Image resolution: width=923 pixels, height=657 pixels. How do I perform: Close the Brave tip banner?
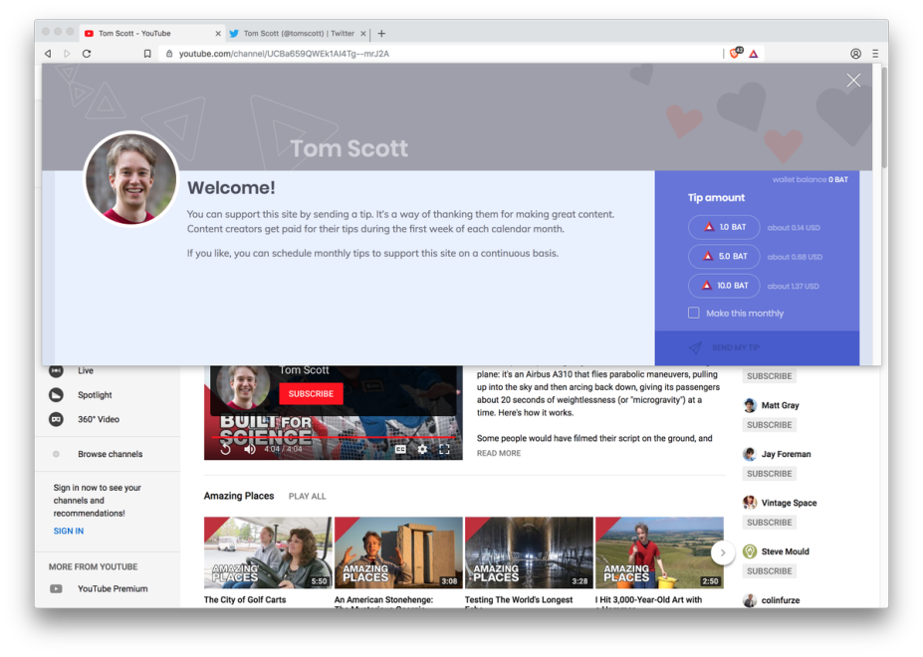[853, 81]
